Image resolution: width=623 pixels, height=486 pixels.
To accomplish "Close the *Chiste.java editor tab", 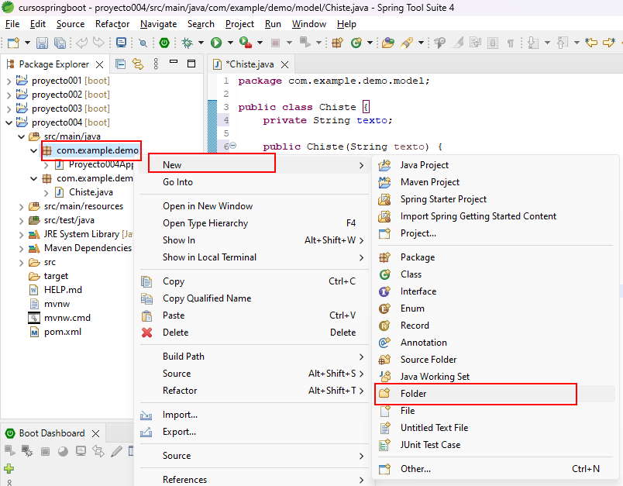I will (285, 64).
